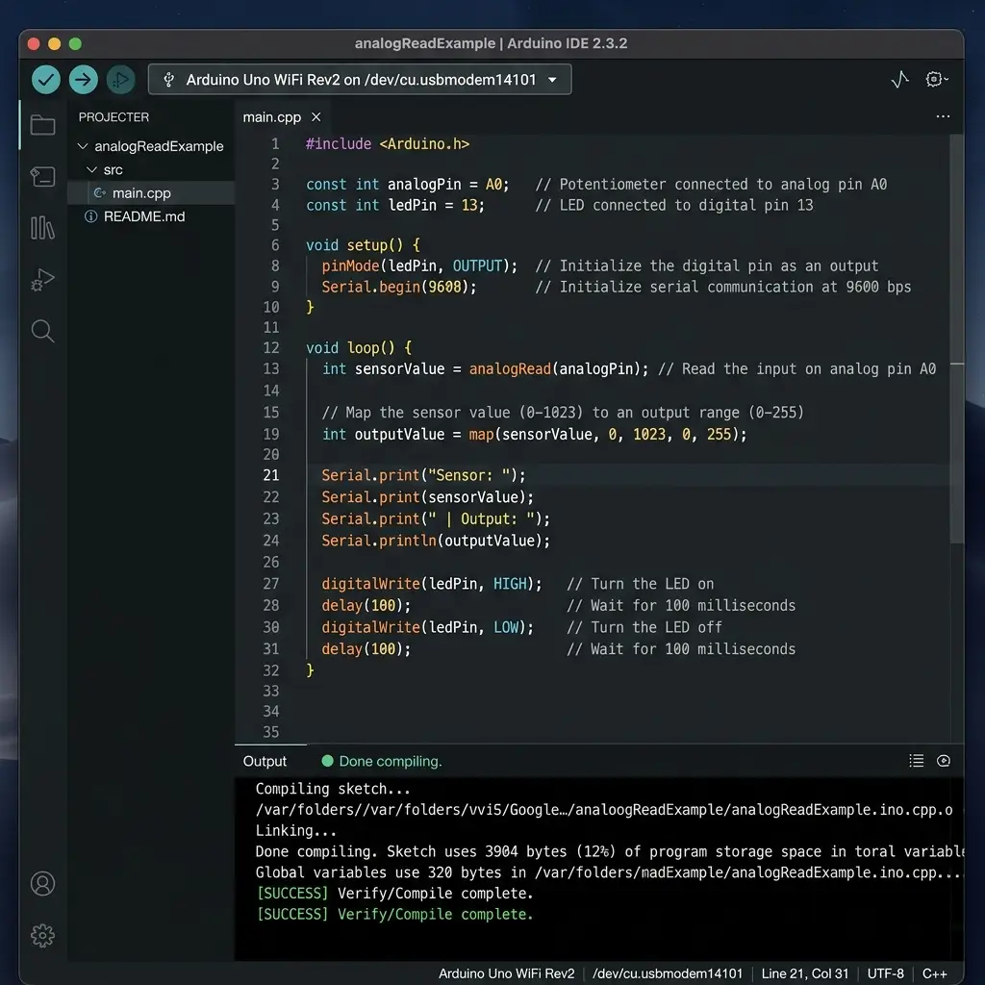Click the 'Done compiling.' status message
This screenshot has width=985, height=985.
391,761
